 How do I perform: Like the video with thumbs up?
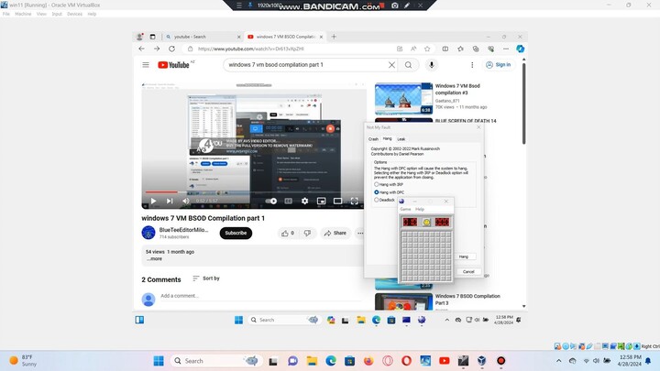pos(288,233)
